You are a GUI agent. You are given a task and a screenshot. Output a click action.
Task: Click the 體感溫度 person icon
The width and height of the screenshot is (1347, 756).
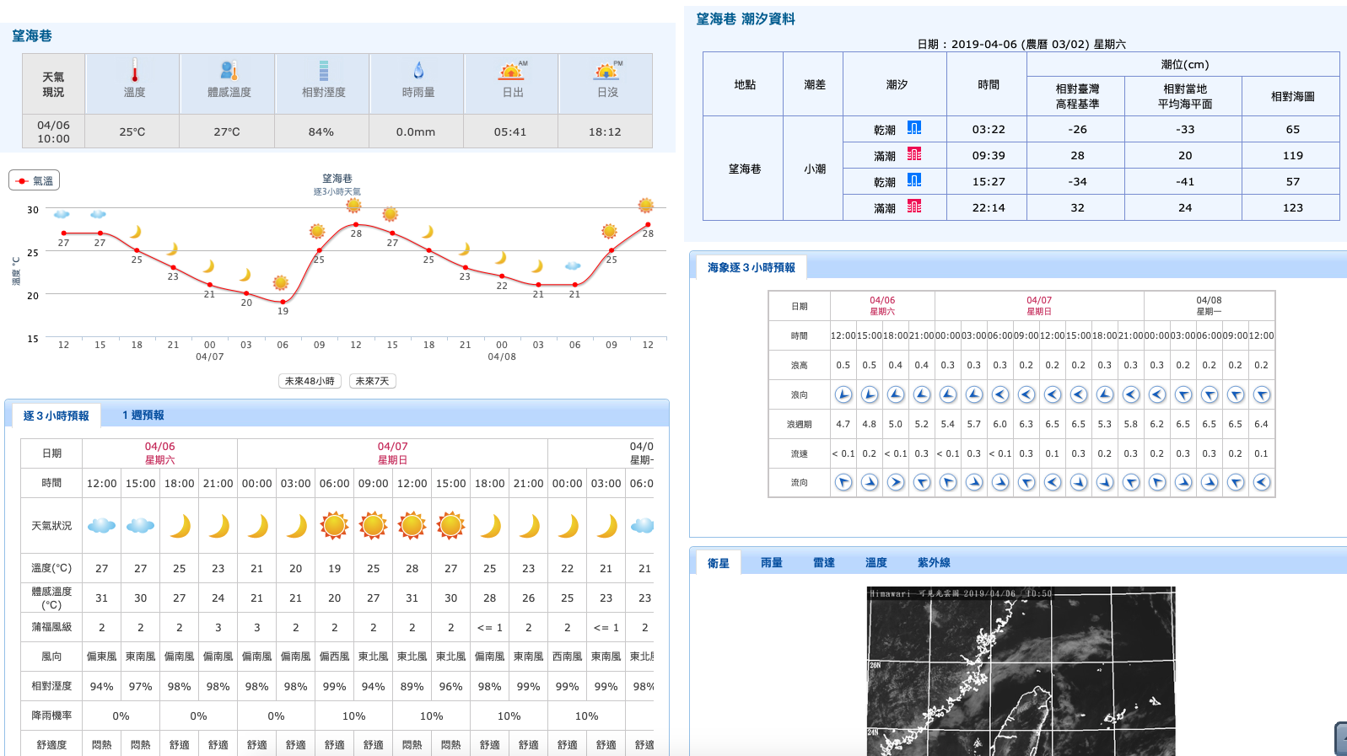click(x=229, y=71)
